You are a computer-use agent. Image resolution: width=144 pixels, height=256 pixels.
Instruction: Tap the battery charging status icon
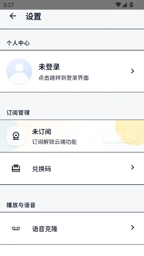coord(131,5)
